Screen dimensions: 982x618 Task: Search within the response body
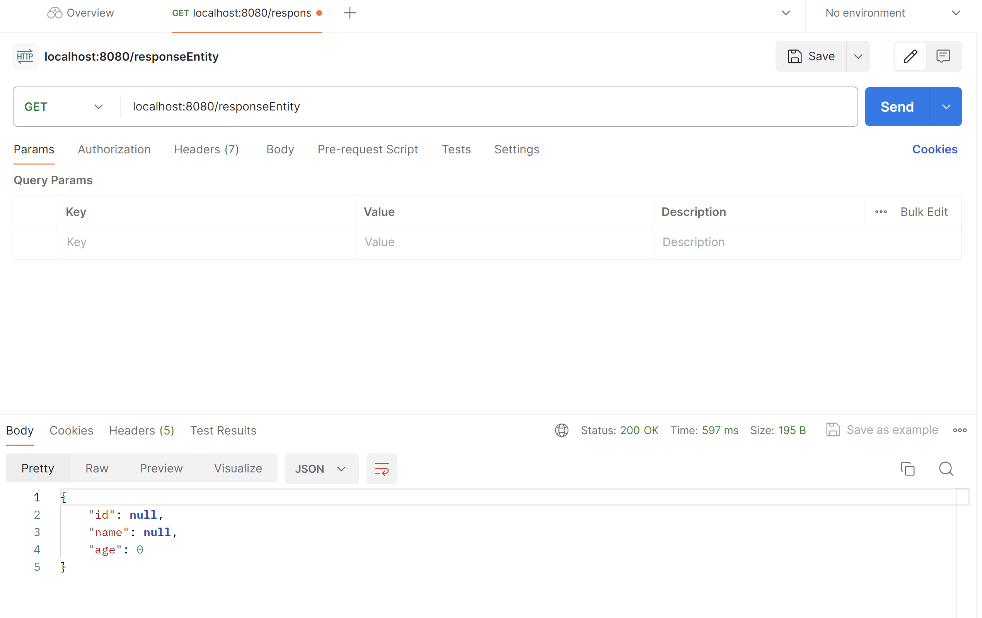tap(946, 469)
